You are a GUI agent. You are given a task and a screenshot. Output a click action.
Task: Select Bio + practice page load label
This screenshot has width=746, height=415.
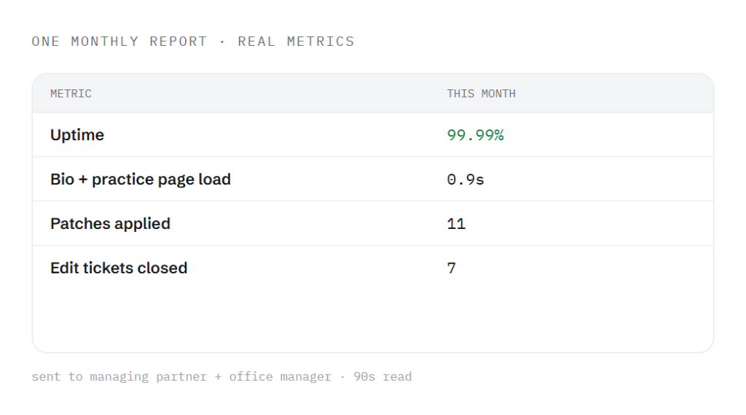point(141,180)
